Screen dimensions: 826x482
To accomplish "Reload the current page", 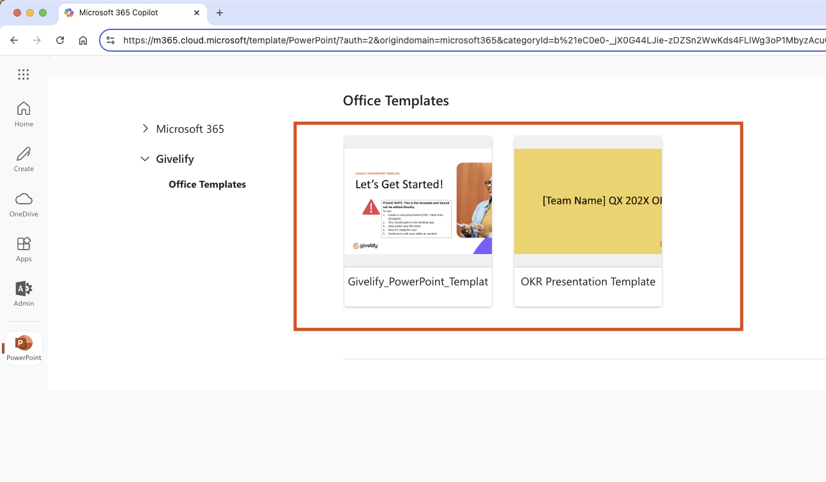I will coord(60,40).
